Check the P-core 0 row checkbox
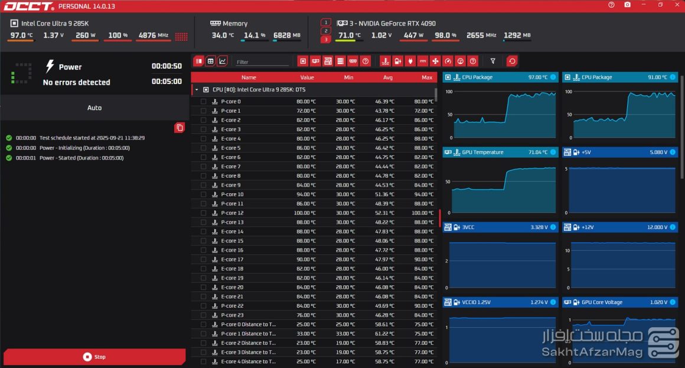 tap(204, 102)
